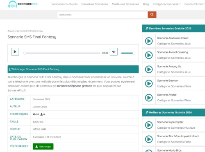
Task: Mute the audio player volume
Action: point(114,52)
